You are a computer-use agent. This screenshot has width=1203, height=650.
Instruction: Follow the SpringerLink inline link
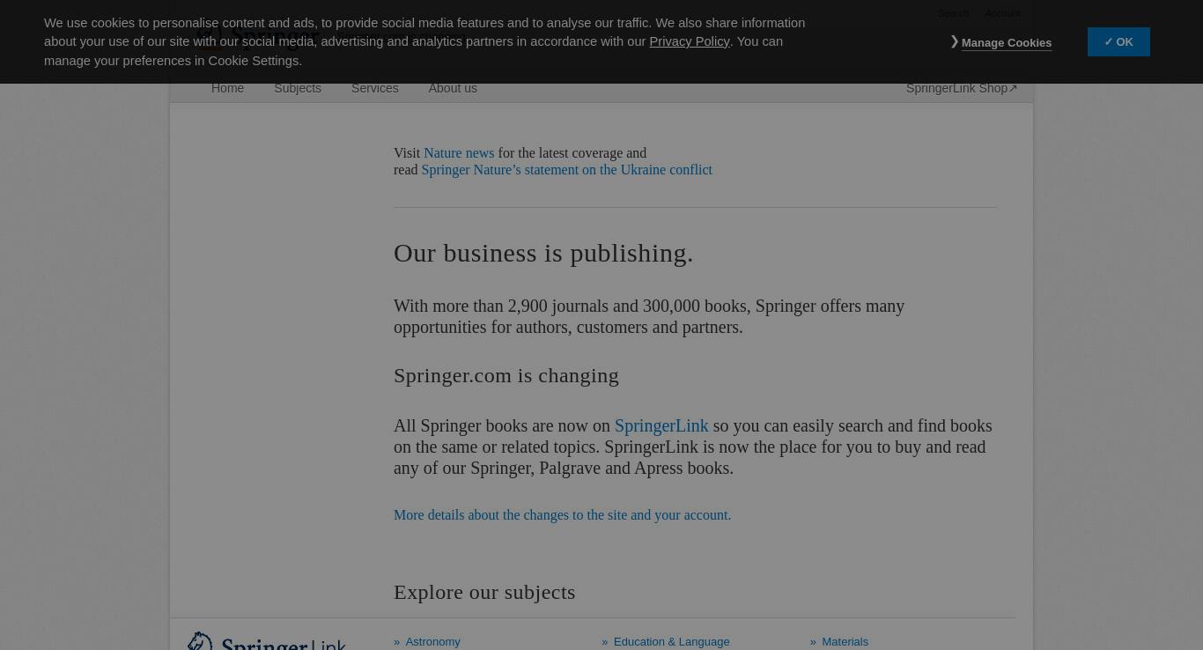click(x=661, y=425)
